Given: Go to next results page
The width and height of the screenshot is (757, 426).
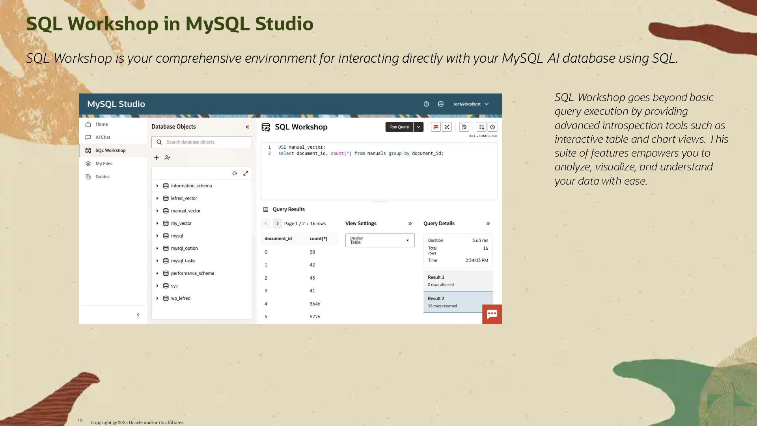Looking at the screenshot, I should (277, 224).
